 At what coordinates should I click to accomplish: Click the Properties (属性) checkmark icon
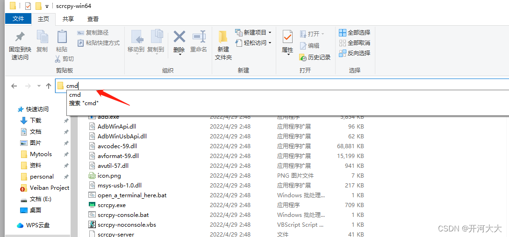287,37
